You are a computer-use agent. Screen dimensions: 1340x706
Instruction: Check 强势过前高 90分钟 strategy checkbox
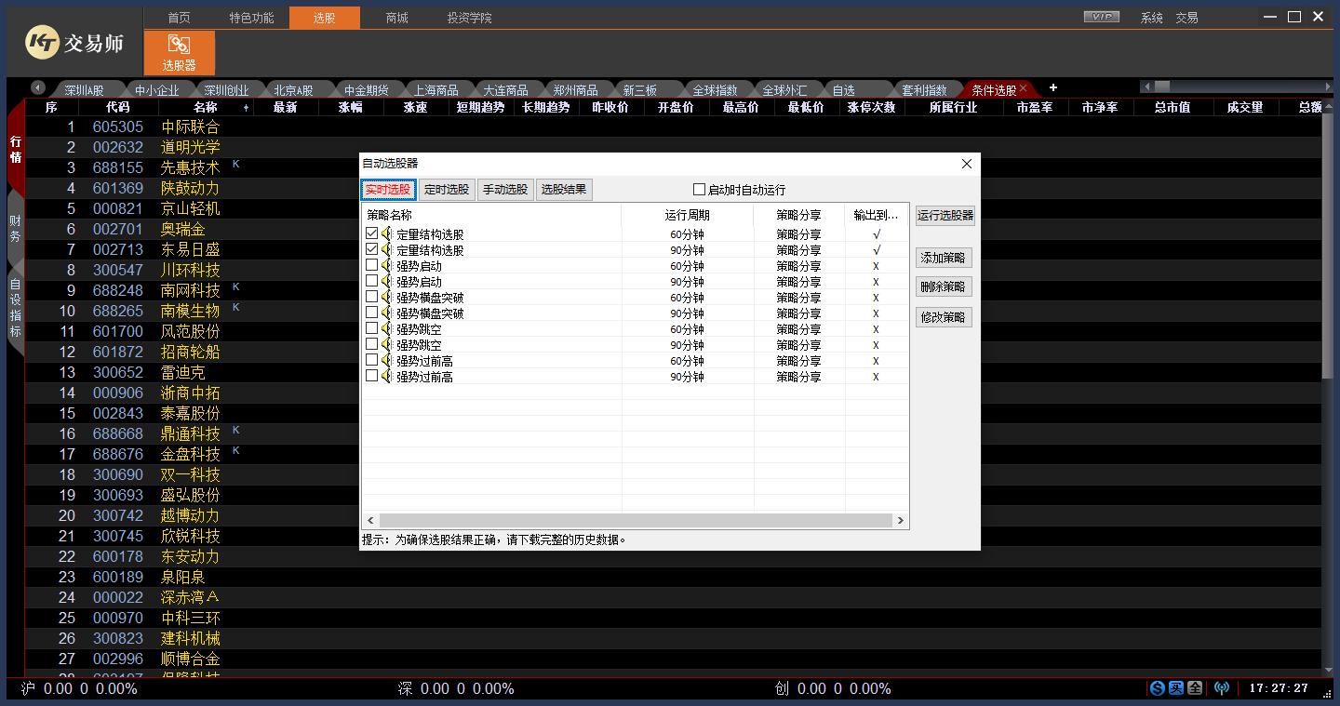(372, 377)
